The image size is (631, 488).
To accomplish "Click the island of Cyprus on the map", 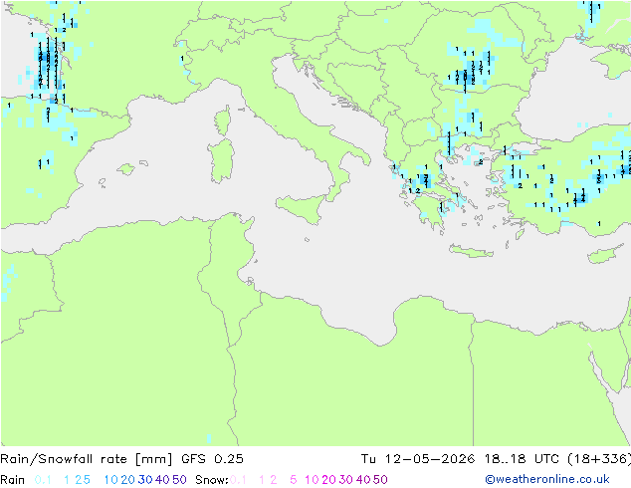I will tap(604, 255).
